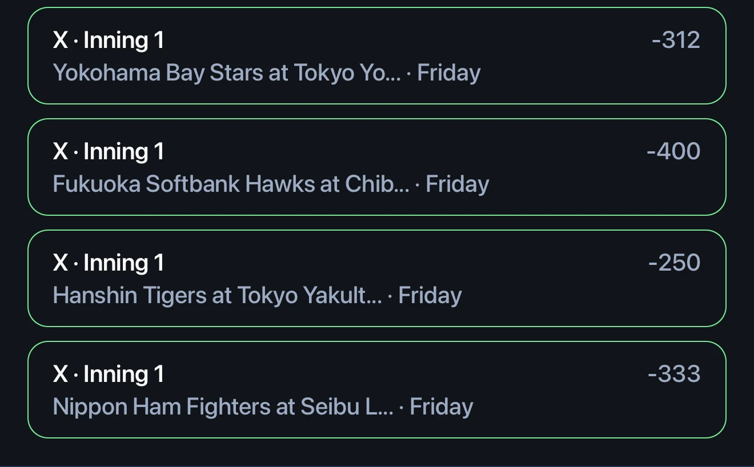Click Inning 1 label in the -400 card

pos(124,151)
